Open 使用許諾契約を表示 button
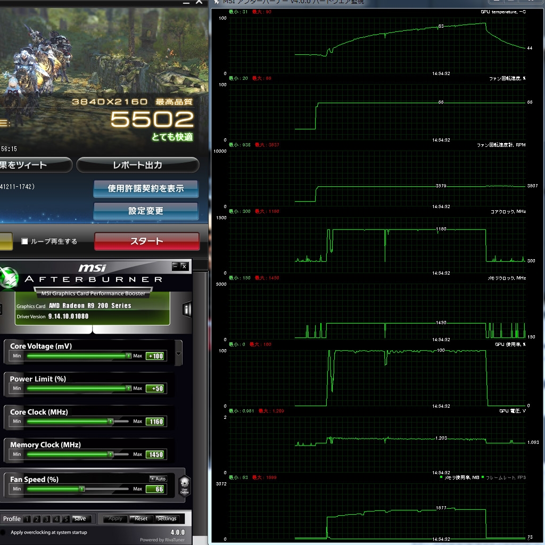Viewport: 545px width, 545px height. (x=146, y=188)
